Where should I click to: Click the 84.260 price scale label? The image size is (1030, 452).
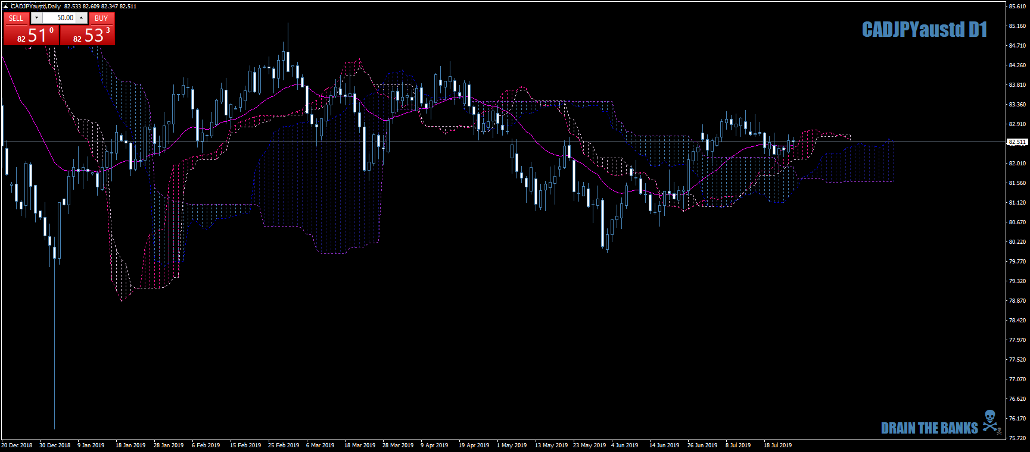pyautogui.click(x=1017, y=65)
